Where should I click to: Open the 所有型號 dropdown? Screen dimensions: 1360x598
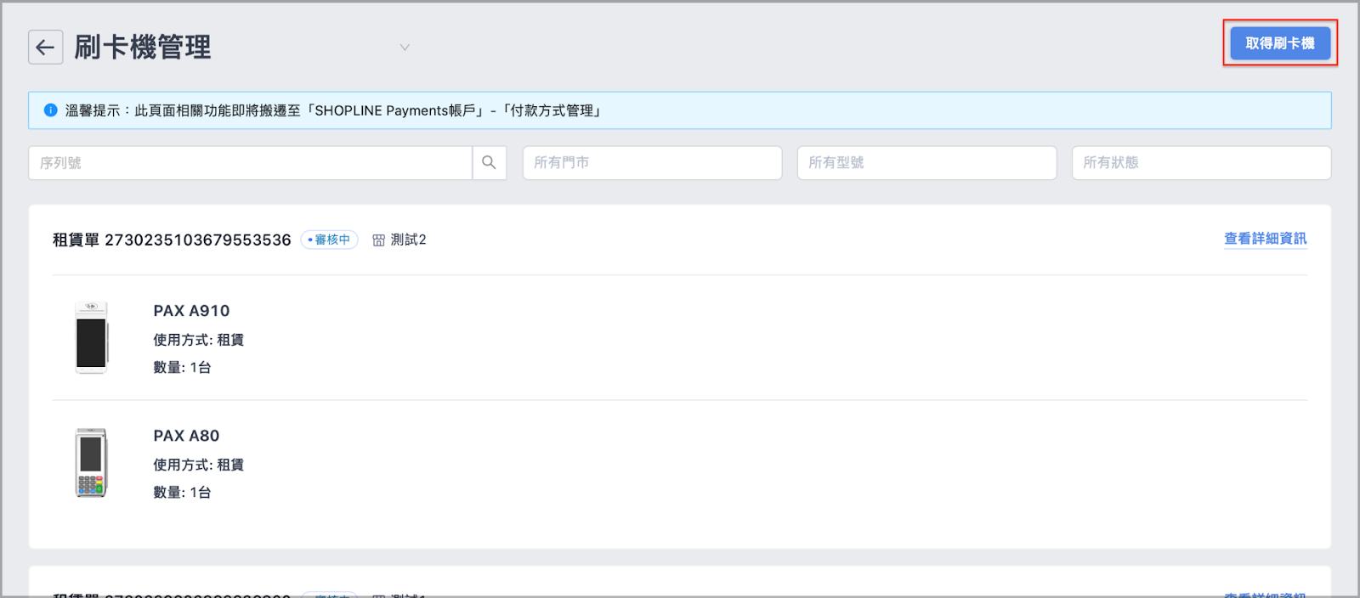click(926, 163)
